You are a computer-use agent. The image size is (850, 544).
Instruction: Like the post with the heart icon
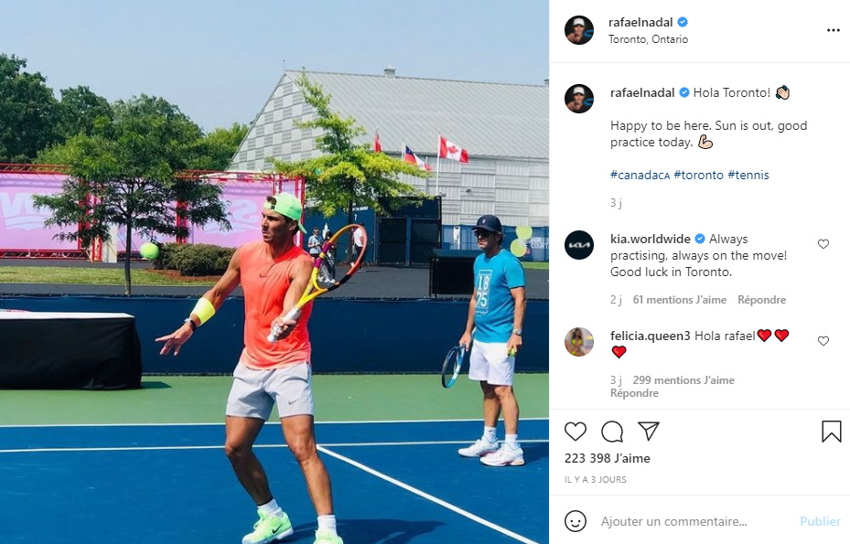click(x=576, y=432)
